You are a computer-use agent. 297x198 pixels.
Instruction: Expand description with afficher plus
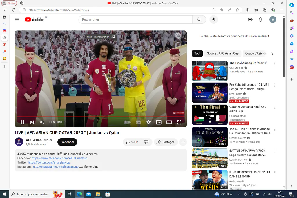coord(89,167)
